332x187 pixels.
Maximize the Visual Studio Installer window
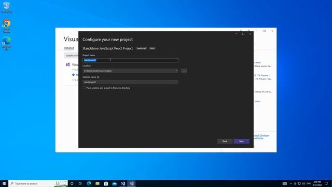point(265,31)
